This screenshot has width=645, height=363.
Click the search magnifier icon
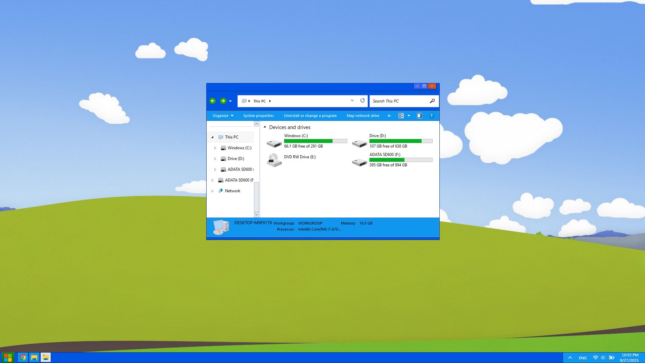[432, 101]
